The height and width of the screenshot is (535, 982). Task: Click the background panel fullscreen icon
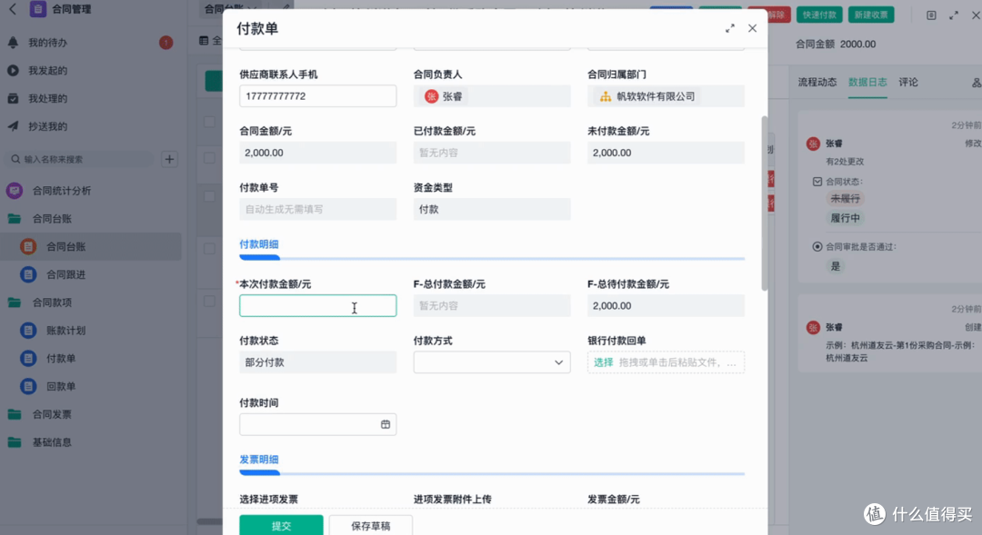tap(954, 15)
